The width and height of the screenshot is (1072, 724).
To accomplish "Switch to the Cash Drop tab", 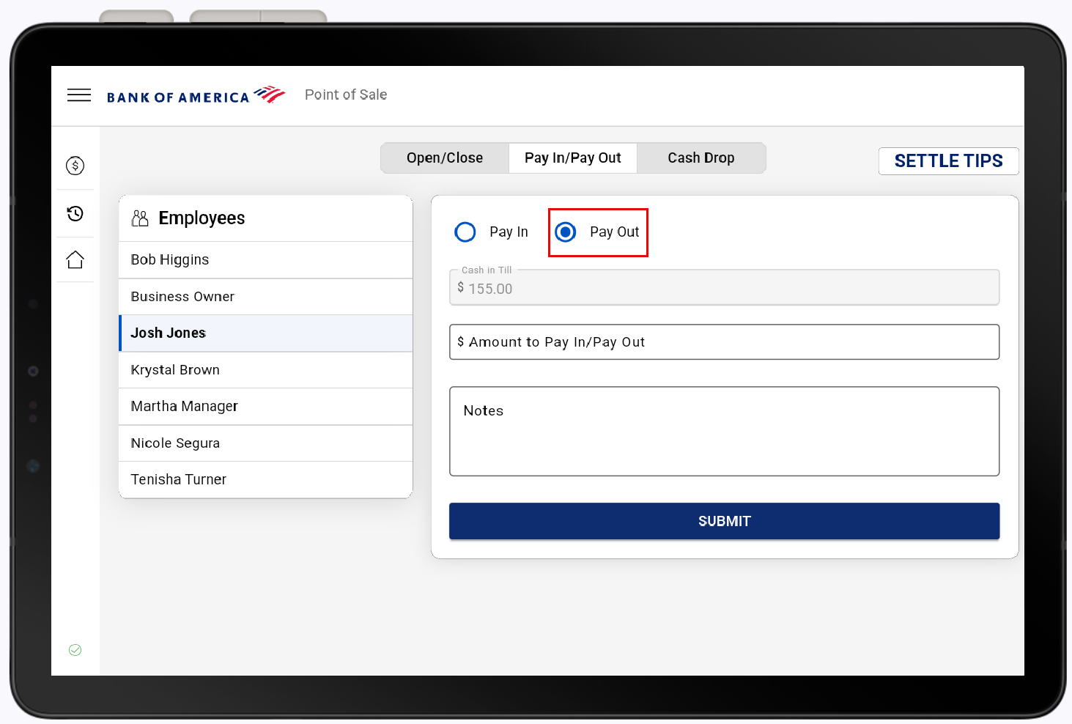I will coord(701,158).
